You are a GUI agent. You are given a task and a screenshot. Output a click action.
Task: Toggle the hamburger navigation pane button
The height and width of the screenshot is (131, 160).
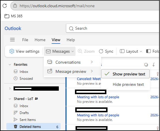[x=12, y=40]
